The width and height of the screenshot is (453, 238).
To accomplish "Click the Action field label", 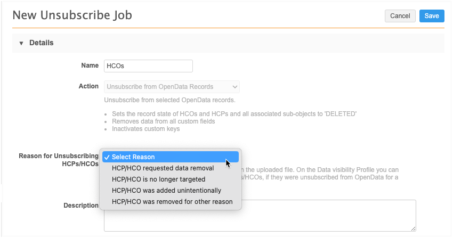I will pyautogui.click(x=88, y=86).
